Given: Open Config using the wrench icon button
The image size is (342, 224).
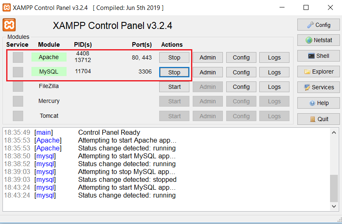Looking at the screenshot, I should [318, 25].
